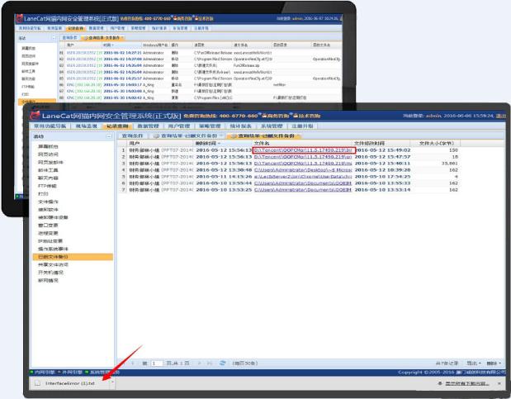
Task: Open the Administrator\Documents link in row 7
Action: pos(303,189)
